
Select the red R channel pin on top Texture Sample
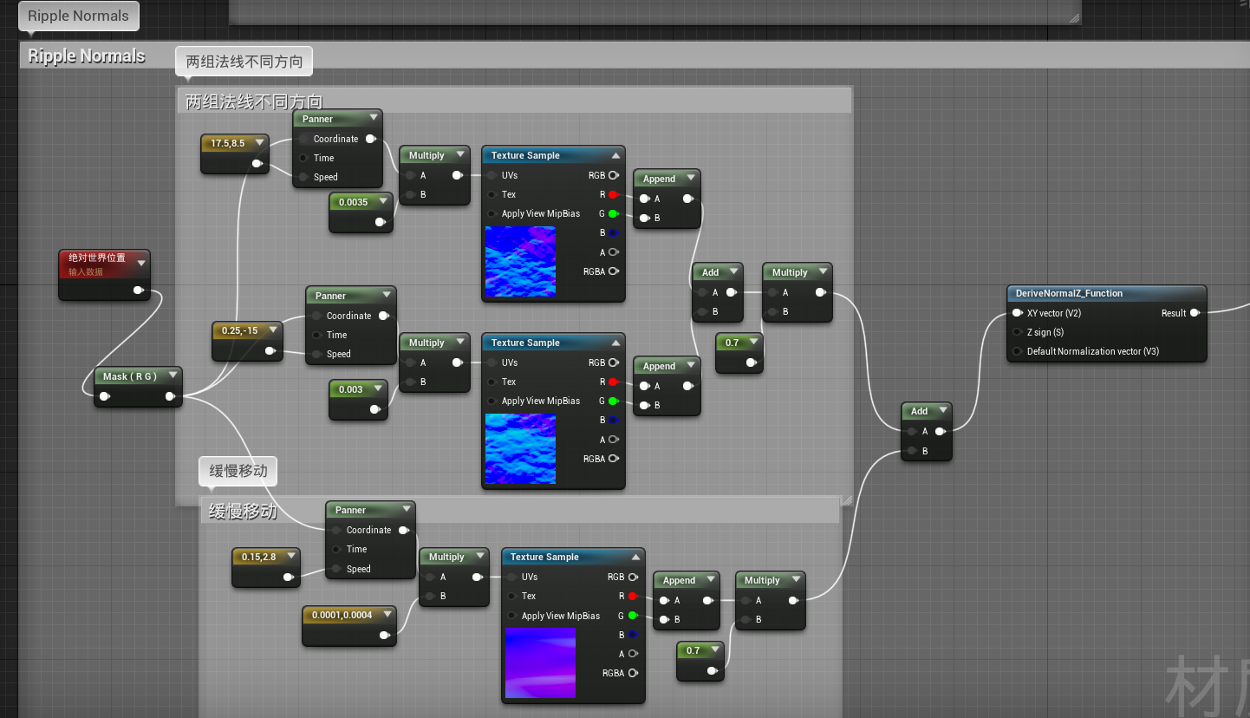tap(615, 194)
